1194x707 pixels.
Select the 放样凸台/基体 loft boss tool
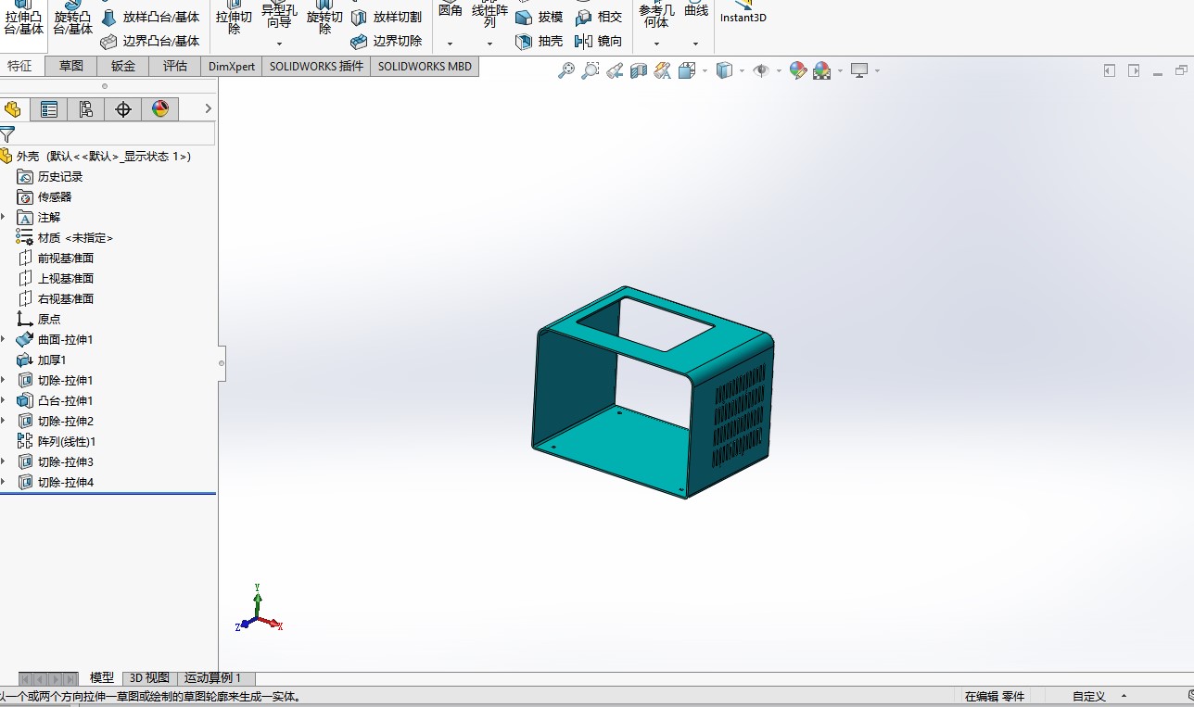pos(150,17)
